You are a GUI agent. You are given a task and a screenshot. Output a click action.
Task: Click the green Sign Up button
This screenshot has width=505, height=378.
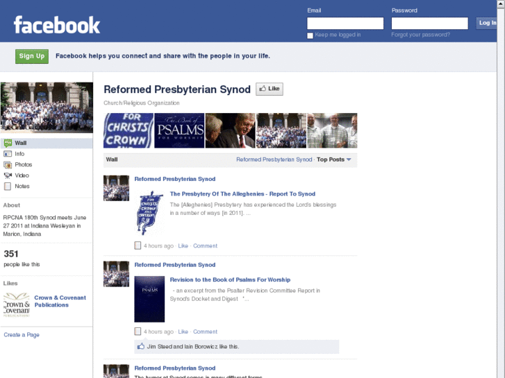tap(32, 56)
